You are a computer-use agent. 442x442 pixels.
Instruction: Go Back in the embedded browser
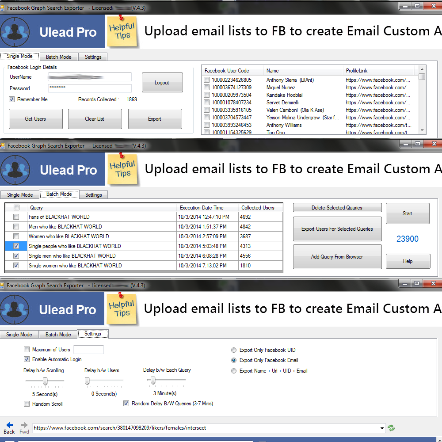coord(9,428)
